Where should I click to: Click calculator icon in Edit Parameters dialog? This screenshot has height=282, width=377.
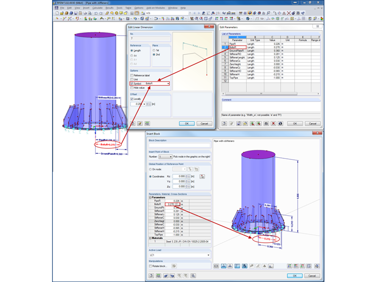[x=266, y=124]
